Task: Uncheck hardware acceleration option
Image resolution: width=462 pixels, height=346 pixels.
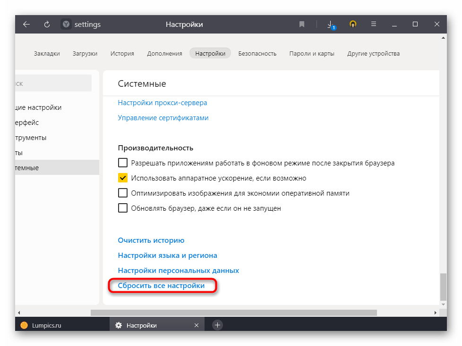Action: point(122,178)
